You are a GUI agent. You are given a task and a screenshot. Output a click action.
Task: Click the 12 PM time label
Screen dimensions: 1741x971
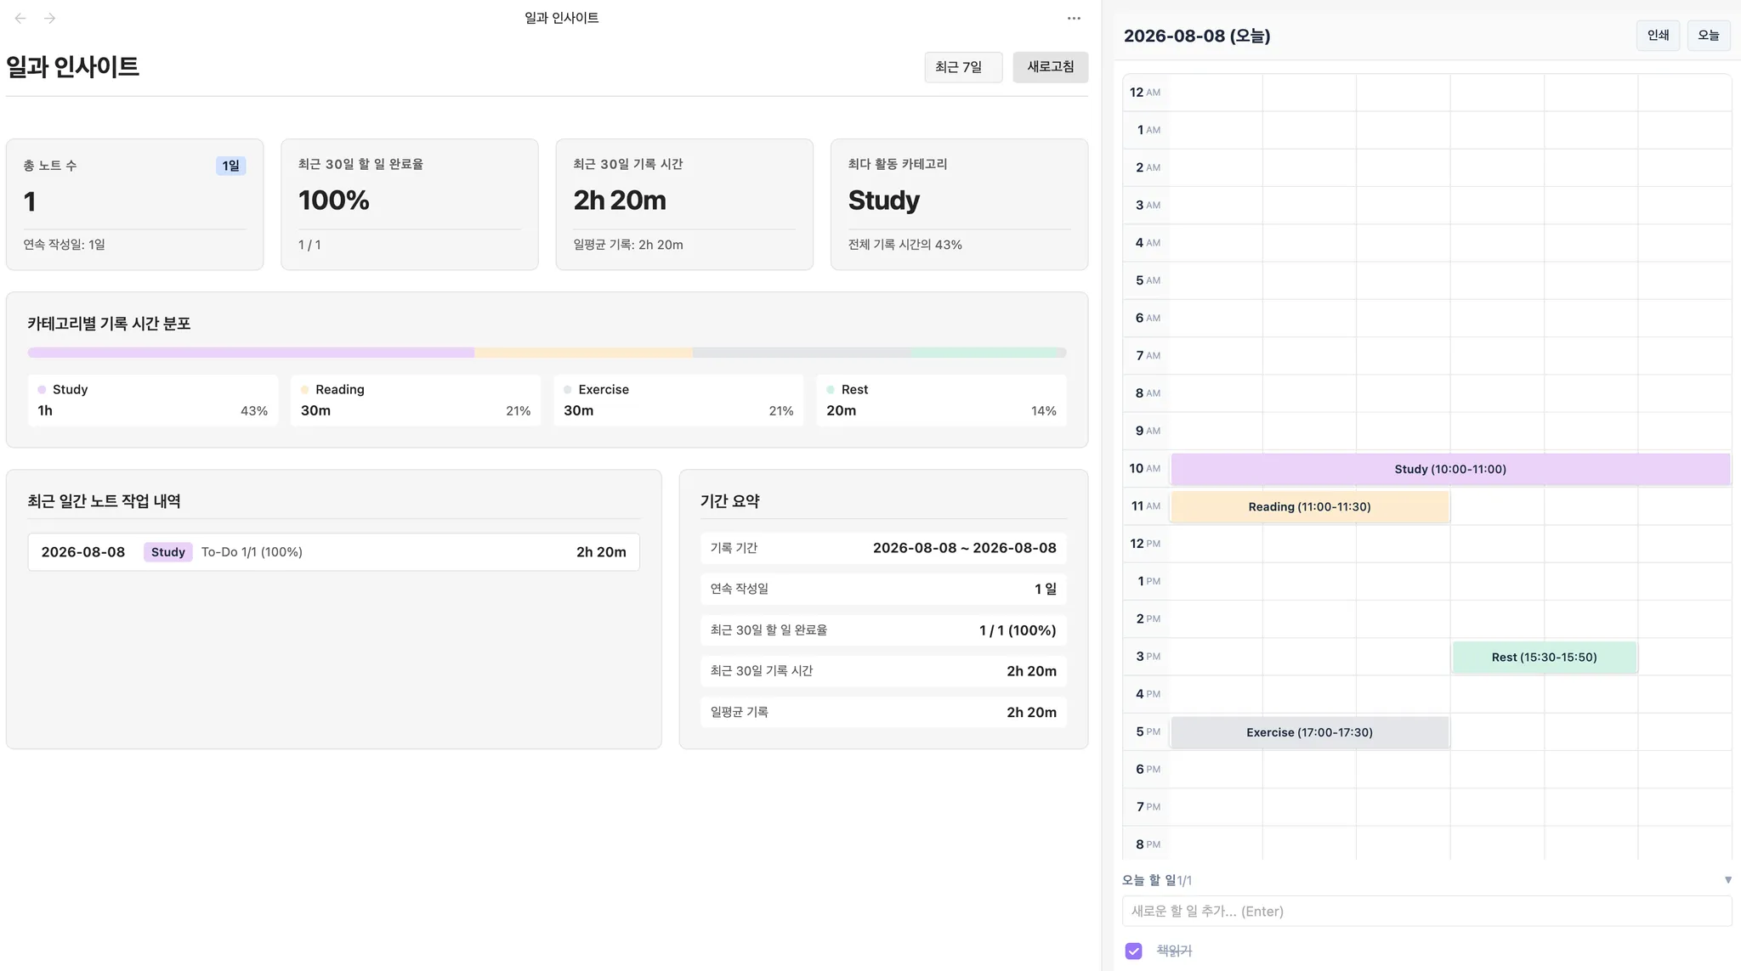point(1145,544)
